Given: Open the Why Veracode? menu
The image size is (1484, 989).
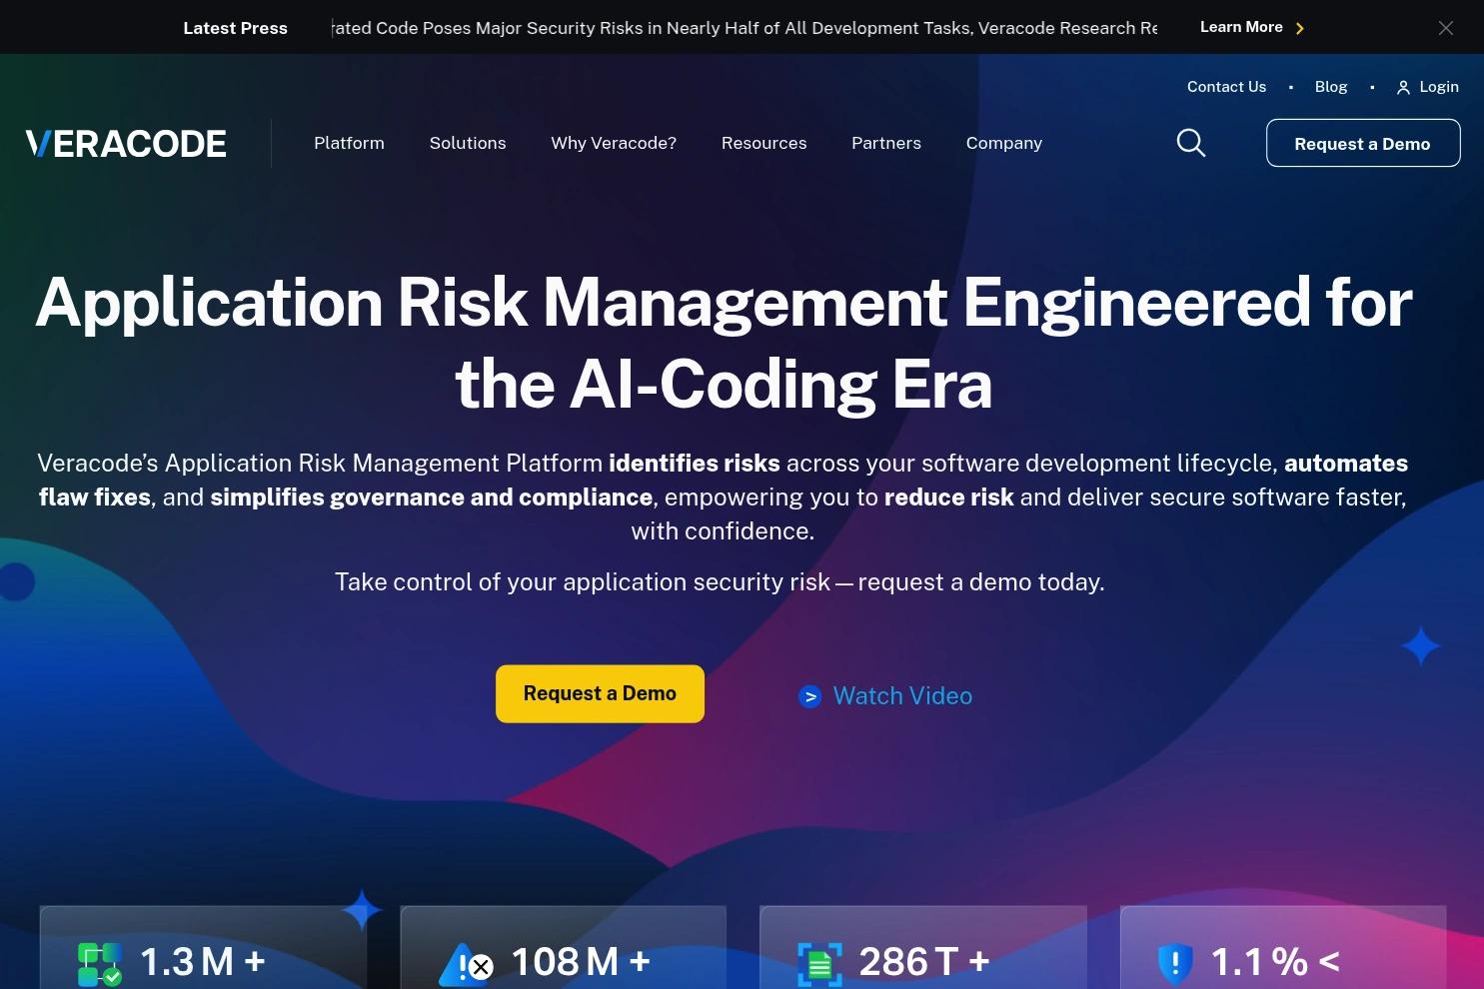Looking at the screenshot, I should click(x=614, y=143).
